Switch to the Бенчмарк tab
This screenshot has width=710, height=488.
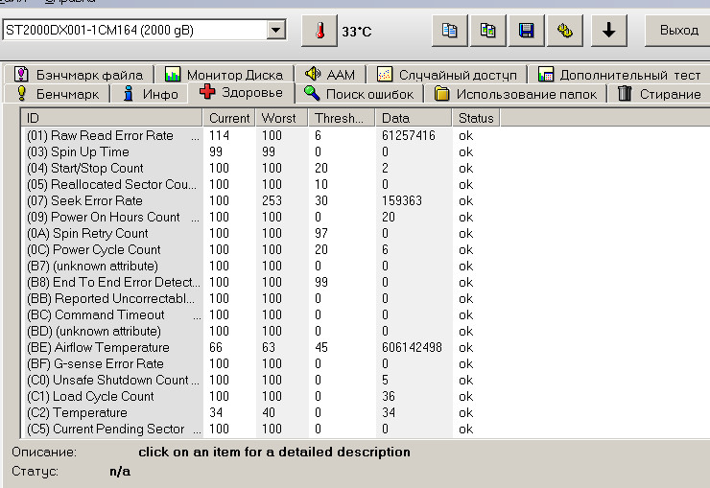tap(58, 94)
